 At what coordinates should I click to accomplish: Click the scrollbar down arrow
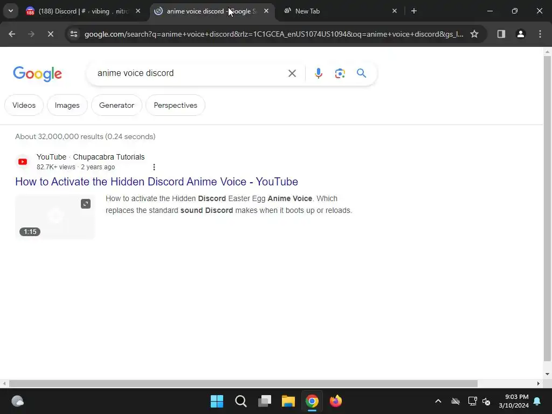coord(547,374)
